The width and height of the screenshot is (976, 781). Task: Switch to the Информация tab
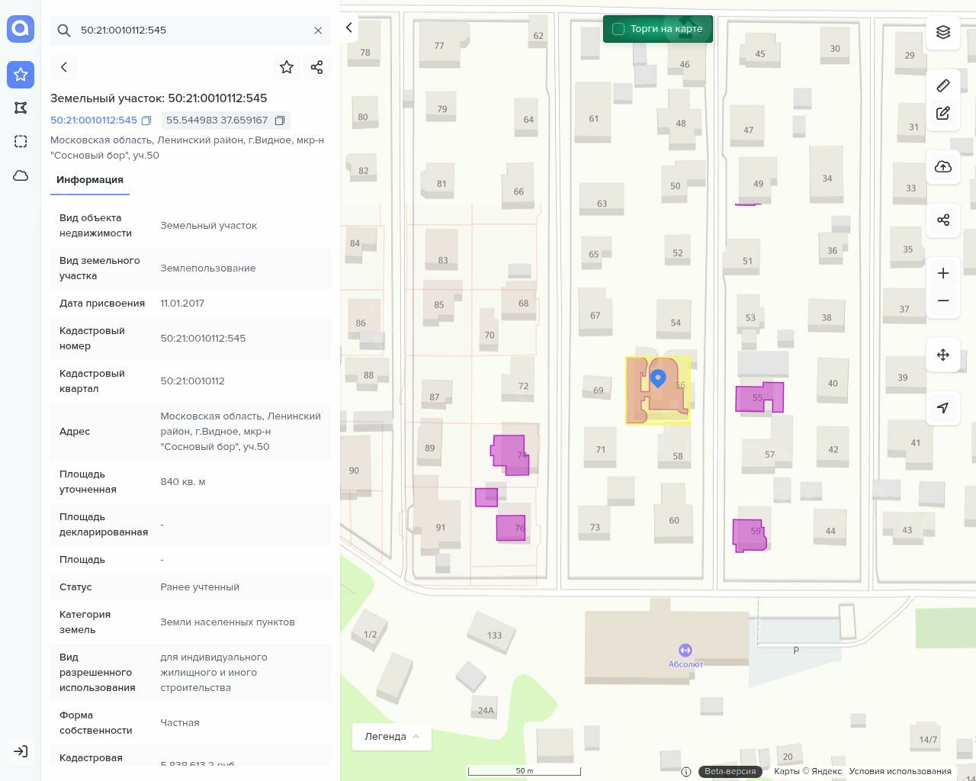[x=90, y=180]
